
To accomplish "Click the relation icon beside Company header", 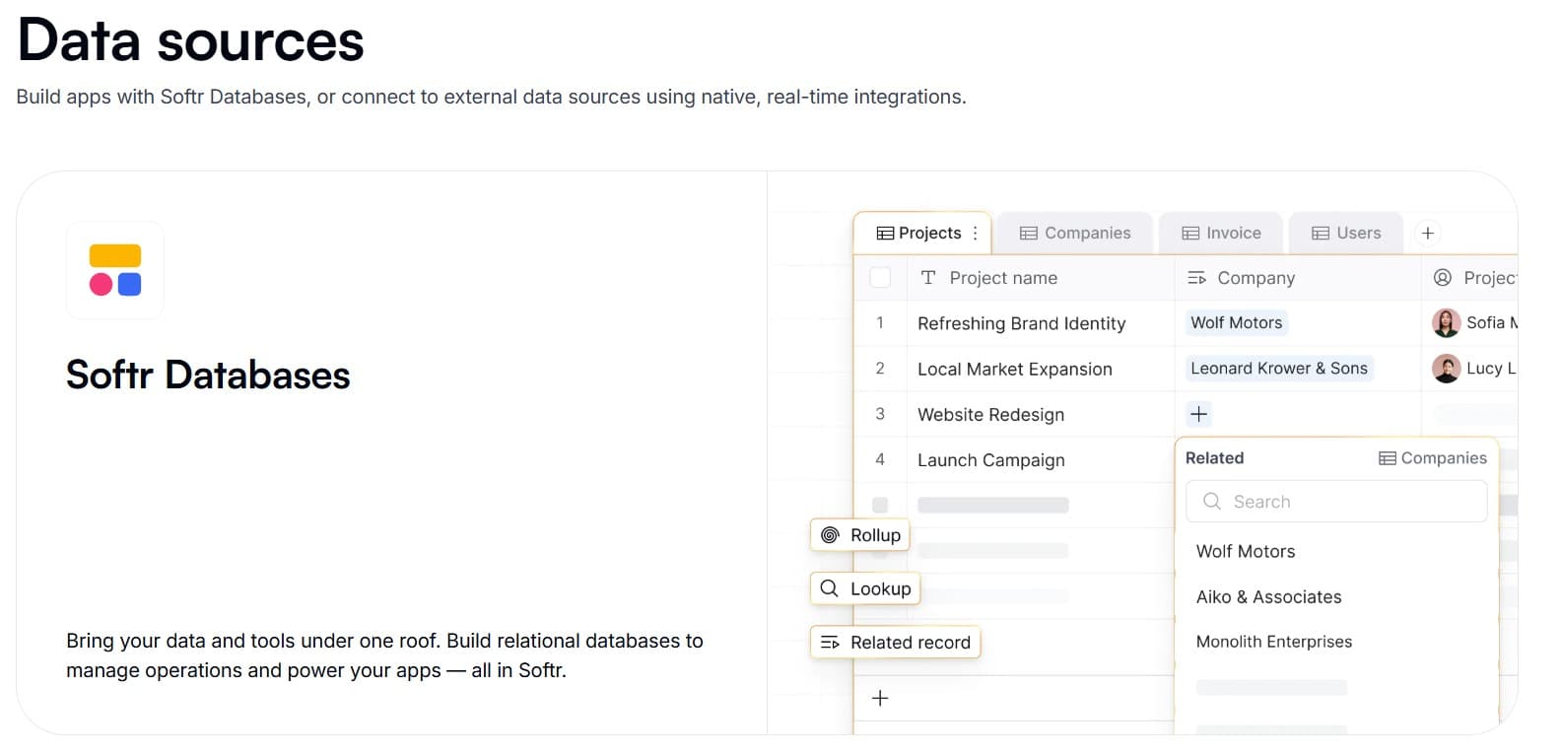I will click(1196, 278).
